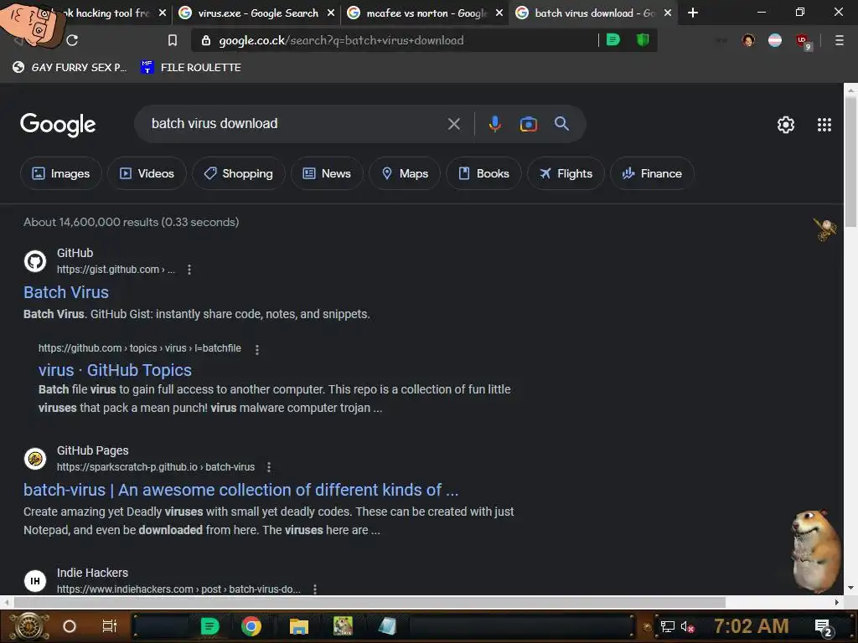858x643 pixels.
Task: Open the browser hamburger menu
Action: click(839, 40)
